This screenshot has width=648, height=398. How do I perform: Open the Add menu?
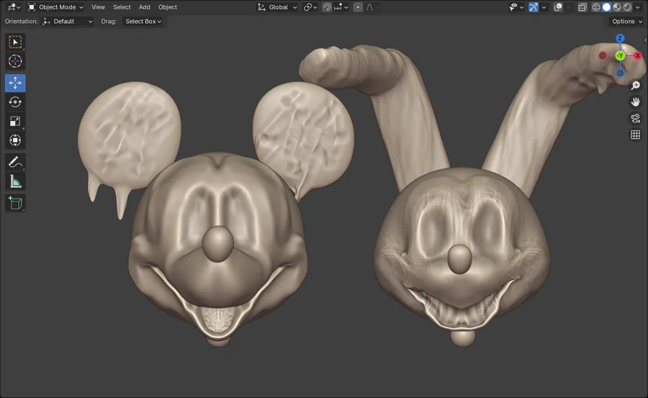(x=144, y=7)
